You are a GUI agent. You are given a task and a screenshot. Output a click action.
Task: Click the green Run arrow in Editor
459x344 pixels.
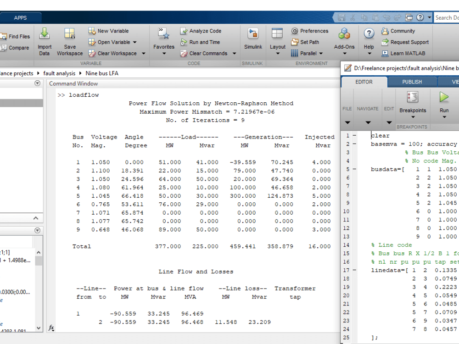tap(444, 97)
